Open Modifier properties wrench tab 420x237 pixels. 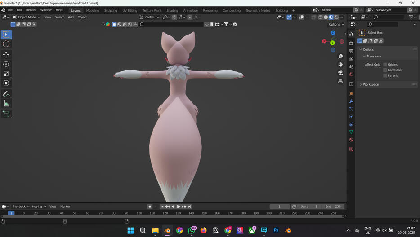pyautogui.click(x=352, y=101)
